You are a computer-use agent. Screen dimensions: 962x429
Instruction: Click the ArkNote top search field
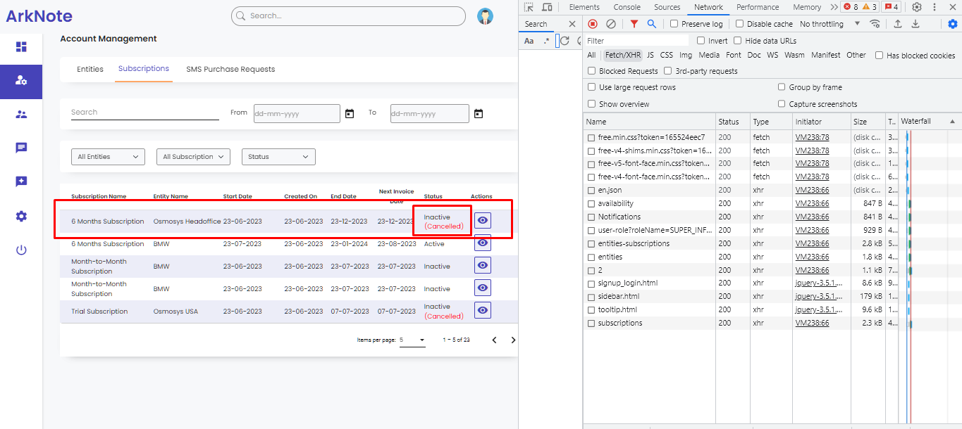pyautogui.click(x=348, y=16)
